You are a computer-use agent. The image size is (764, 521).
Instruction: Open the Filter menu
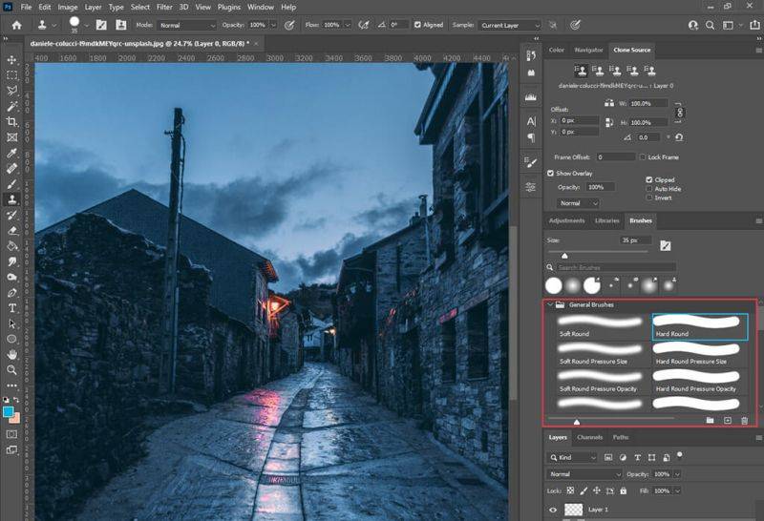pyautogui.click(x=164, y=7)
